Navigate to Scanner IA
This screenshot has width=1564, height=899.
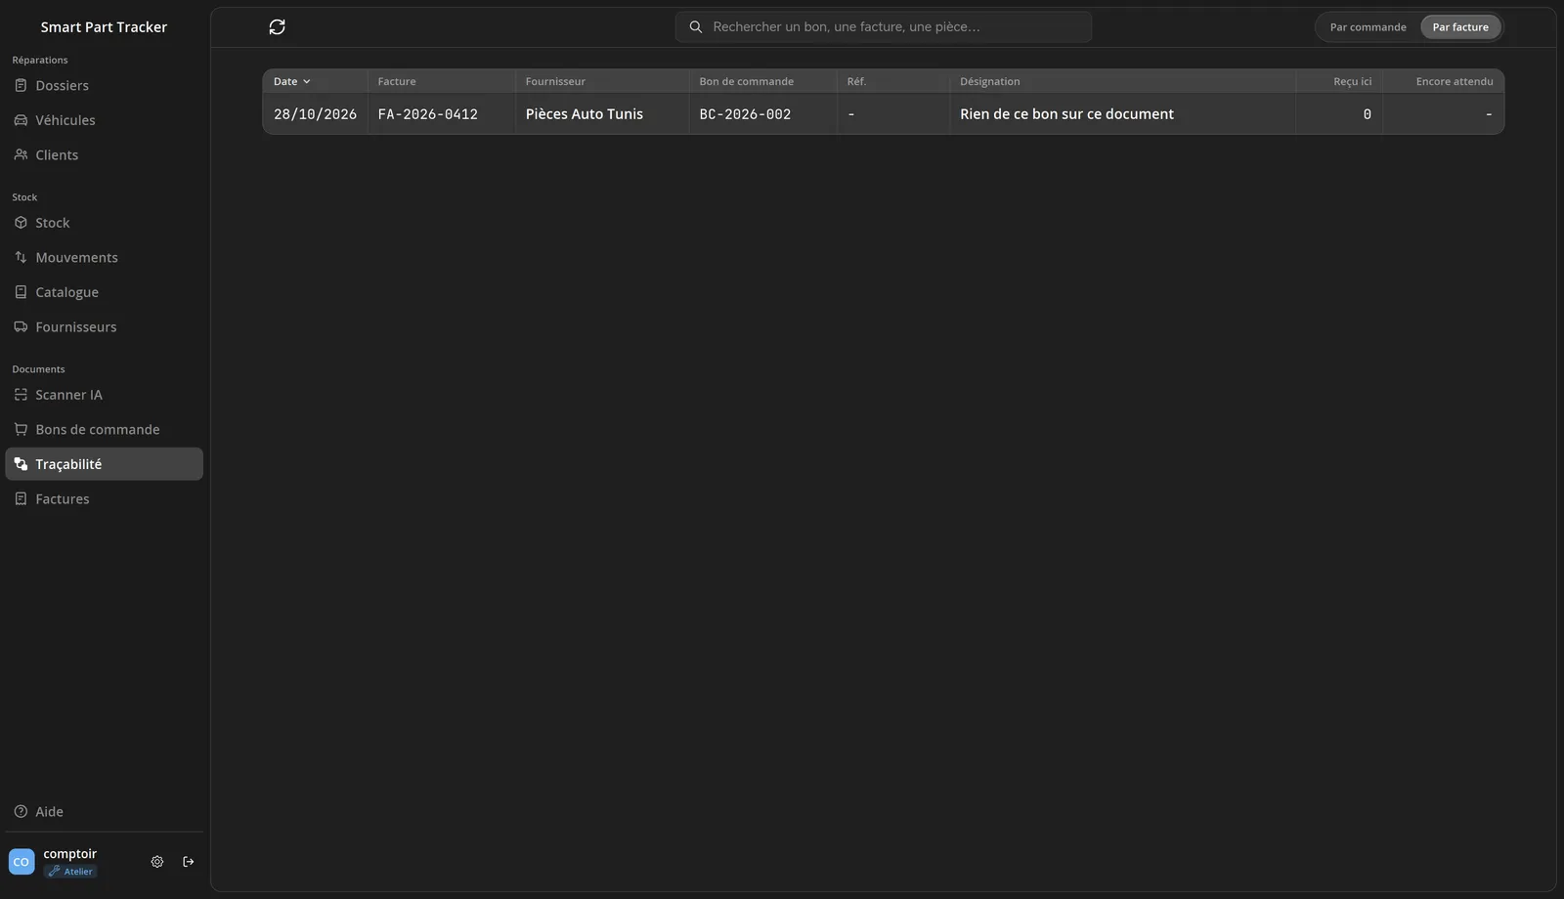pyautogui.click(x=104, y=395)
